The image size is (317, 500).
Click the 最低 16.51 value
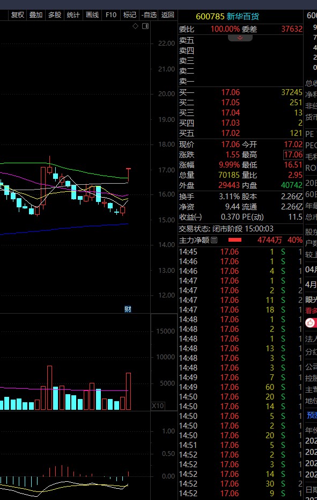click(x=293, y=165)
